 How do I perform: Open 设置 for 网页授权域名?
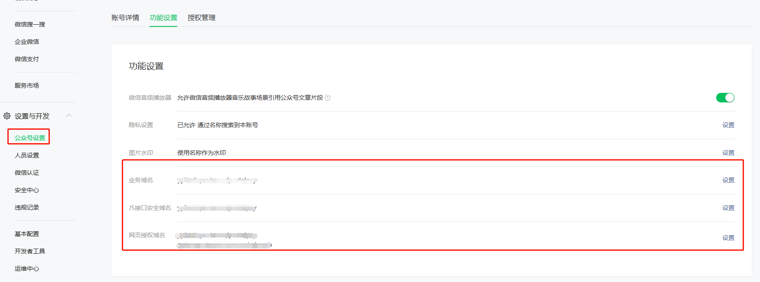(x=728, y=238)
